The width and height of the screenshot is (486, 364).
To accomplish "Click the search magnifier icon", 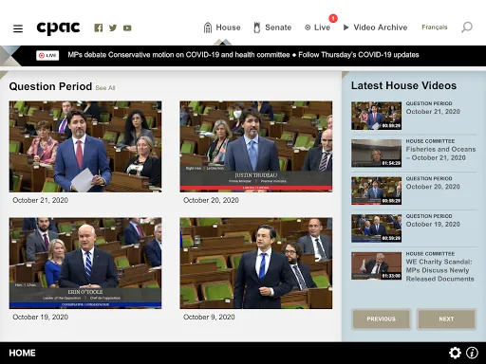I will pyautogui.click(x=467, y=27).
